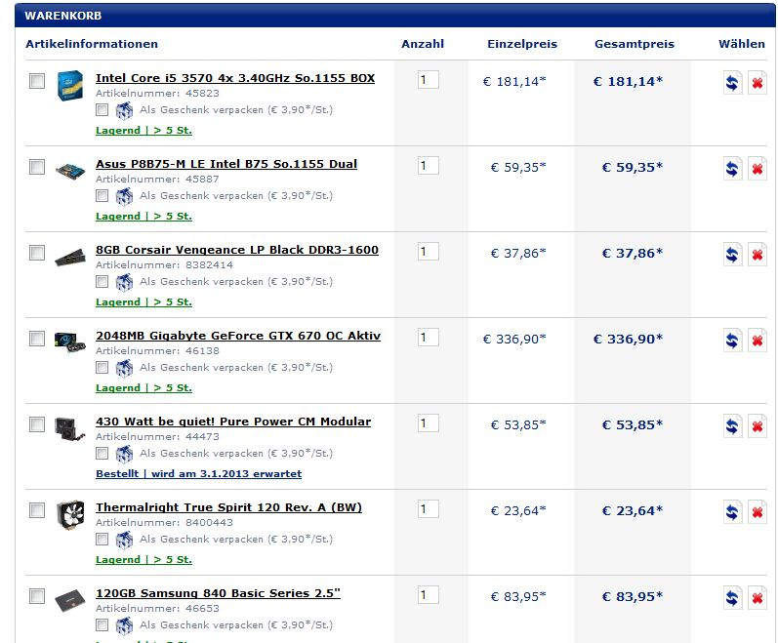Enable gift wrapping for Intel Core i5
This screenshot has height=643, width=778.
[102, 109]
